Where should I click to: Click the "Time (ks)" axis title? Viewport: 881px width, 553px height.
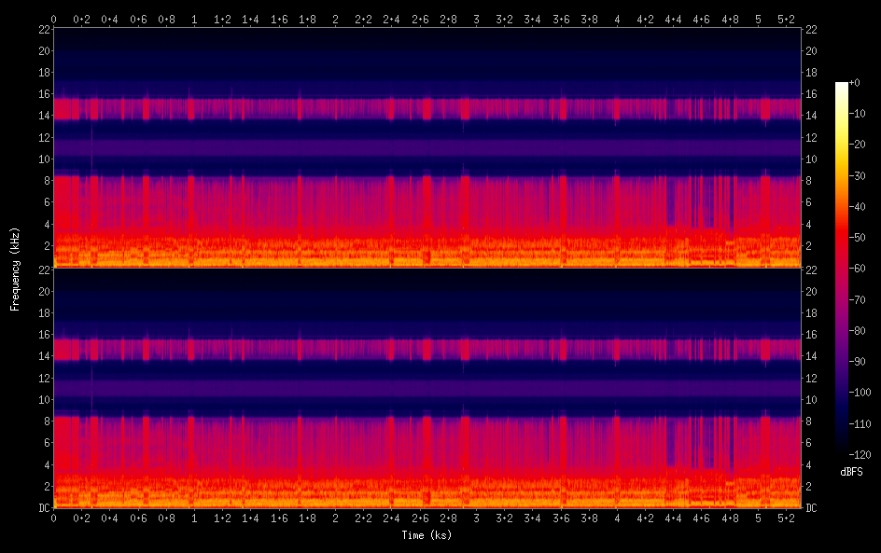[x=426, y=535]
